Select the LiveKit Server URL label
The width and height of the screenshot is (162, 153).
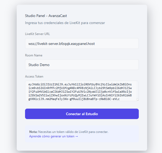(x=37, y=34)
